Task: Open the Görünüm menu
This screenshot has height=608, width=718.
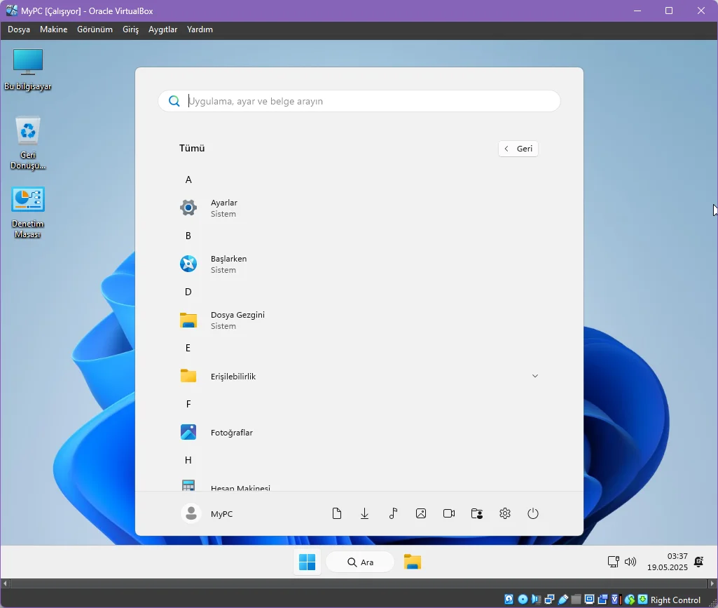Action: pyautogui.click(x=95, y=29)
